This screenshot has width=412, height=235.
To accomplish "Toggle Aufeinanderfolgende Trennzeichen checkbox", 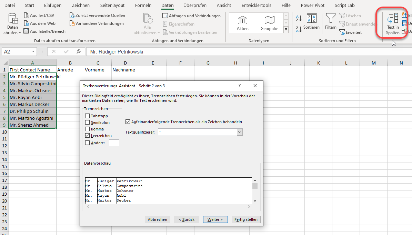I will pos(128,122).
